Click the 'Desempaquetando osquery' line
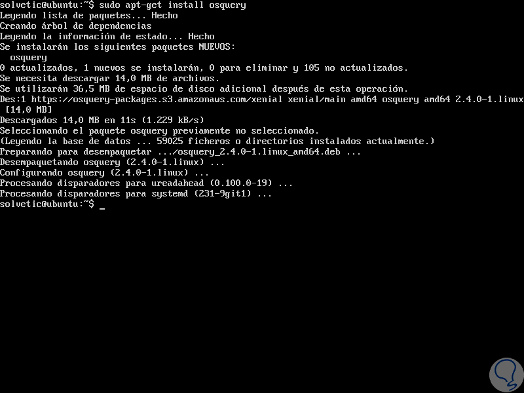The height and width of the screenshot is (393, 524). click(x=112, y=162)
